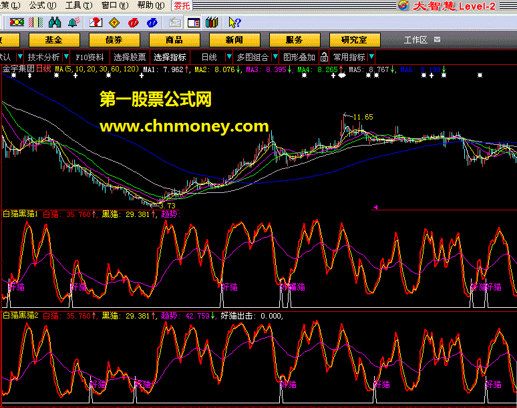Click 图形叠加 toolbar button

point(299,57)
